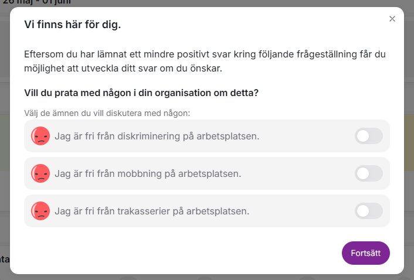Click the cut-off 'ta' text at bottom-left
Screen dimensions: 414x280
point(5,259)
